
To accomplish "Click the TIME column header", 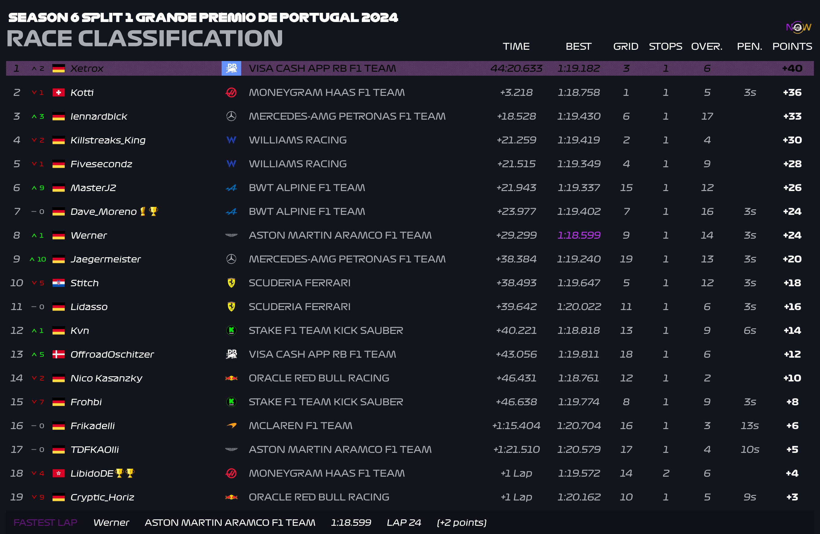I will 516,46.
